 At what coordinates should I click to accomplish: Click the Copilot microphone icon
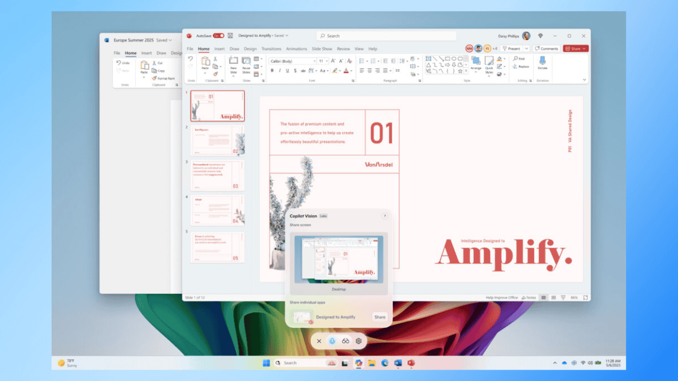pos(332,341)
